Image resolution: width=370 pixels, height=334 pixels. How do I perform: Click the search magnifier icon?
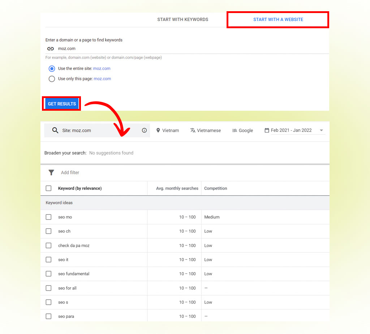[x=55, y=130]
